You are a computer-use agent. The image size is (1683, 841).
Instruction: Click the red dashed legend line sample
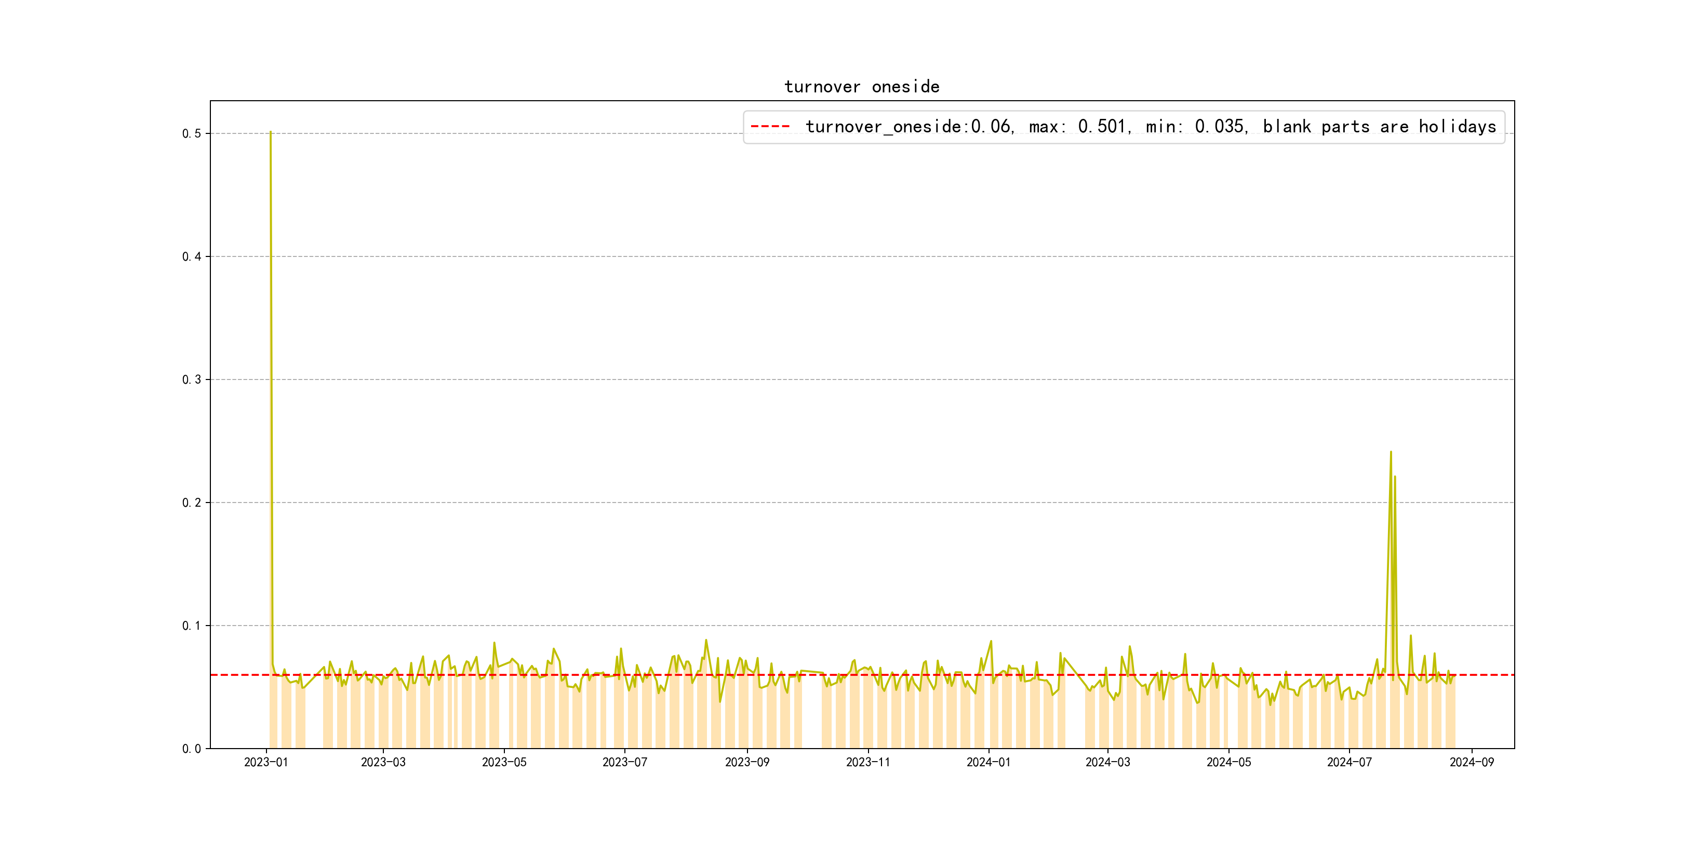(770, 127)
